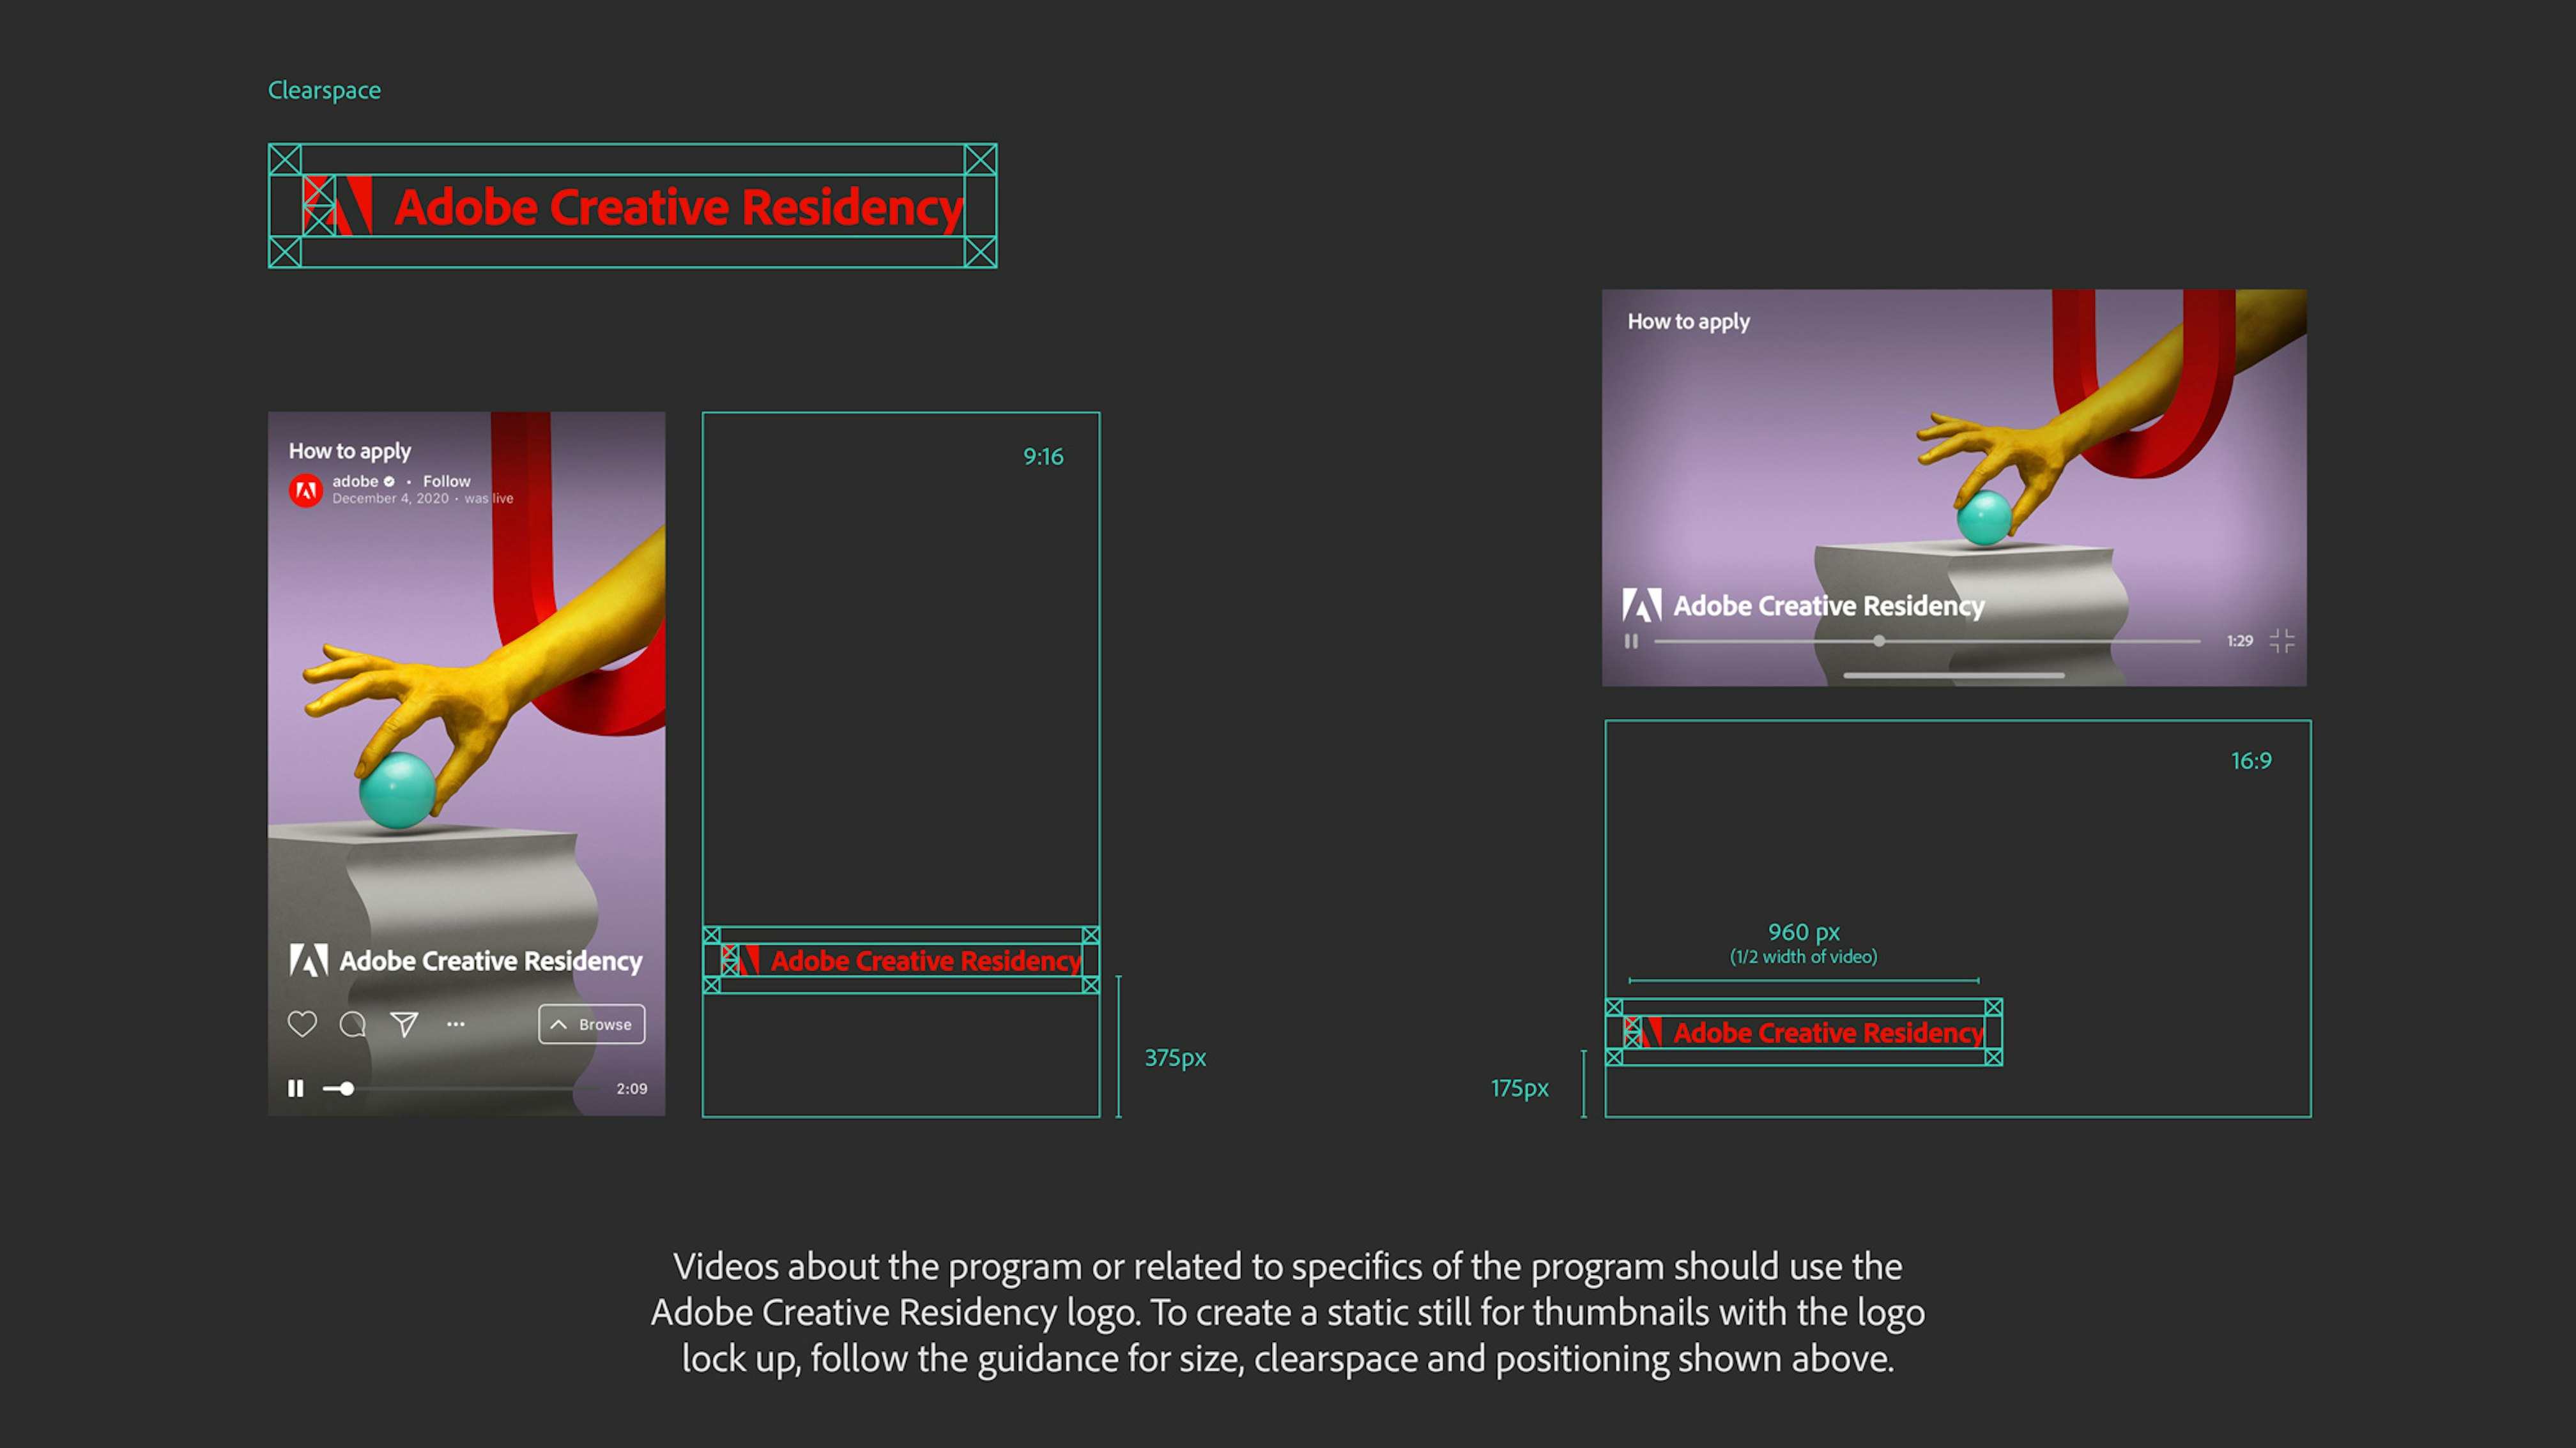Click the Browse button

(591, 1024)
